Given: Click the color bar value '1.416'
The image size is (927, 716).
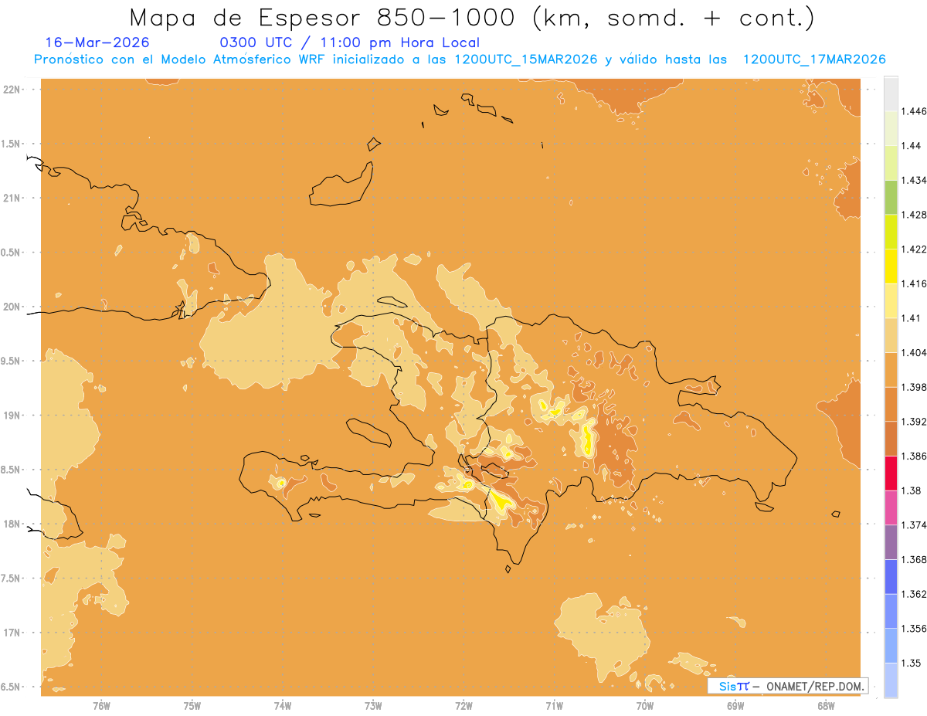Looking at the screenshot, I should pos(914,283).
